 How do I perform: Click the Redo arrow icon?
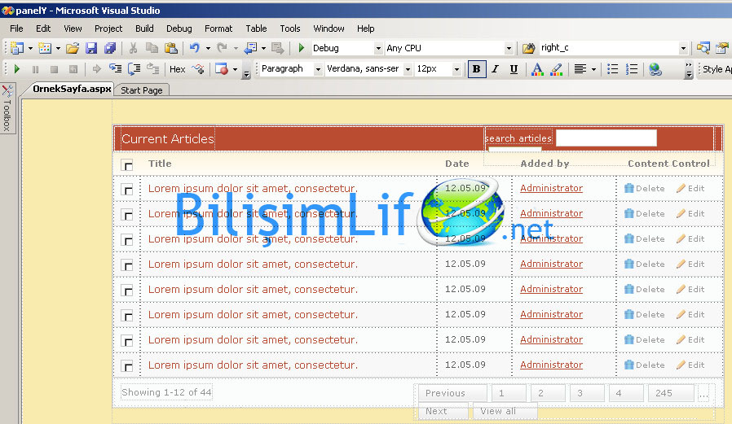[223, 48]
